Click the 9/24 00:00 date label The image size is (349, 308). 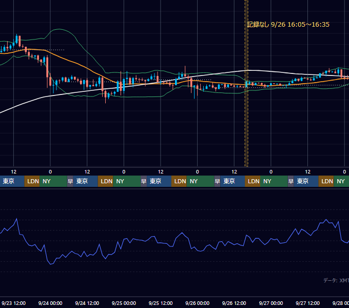tap(50, 303)
